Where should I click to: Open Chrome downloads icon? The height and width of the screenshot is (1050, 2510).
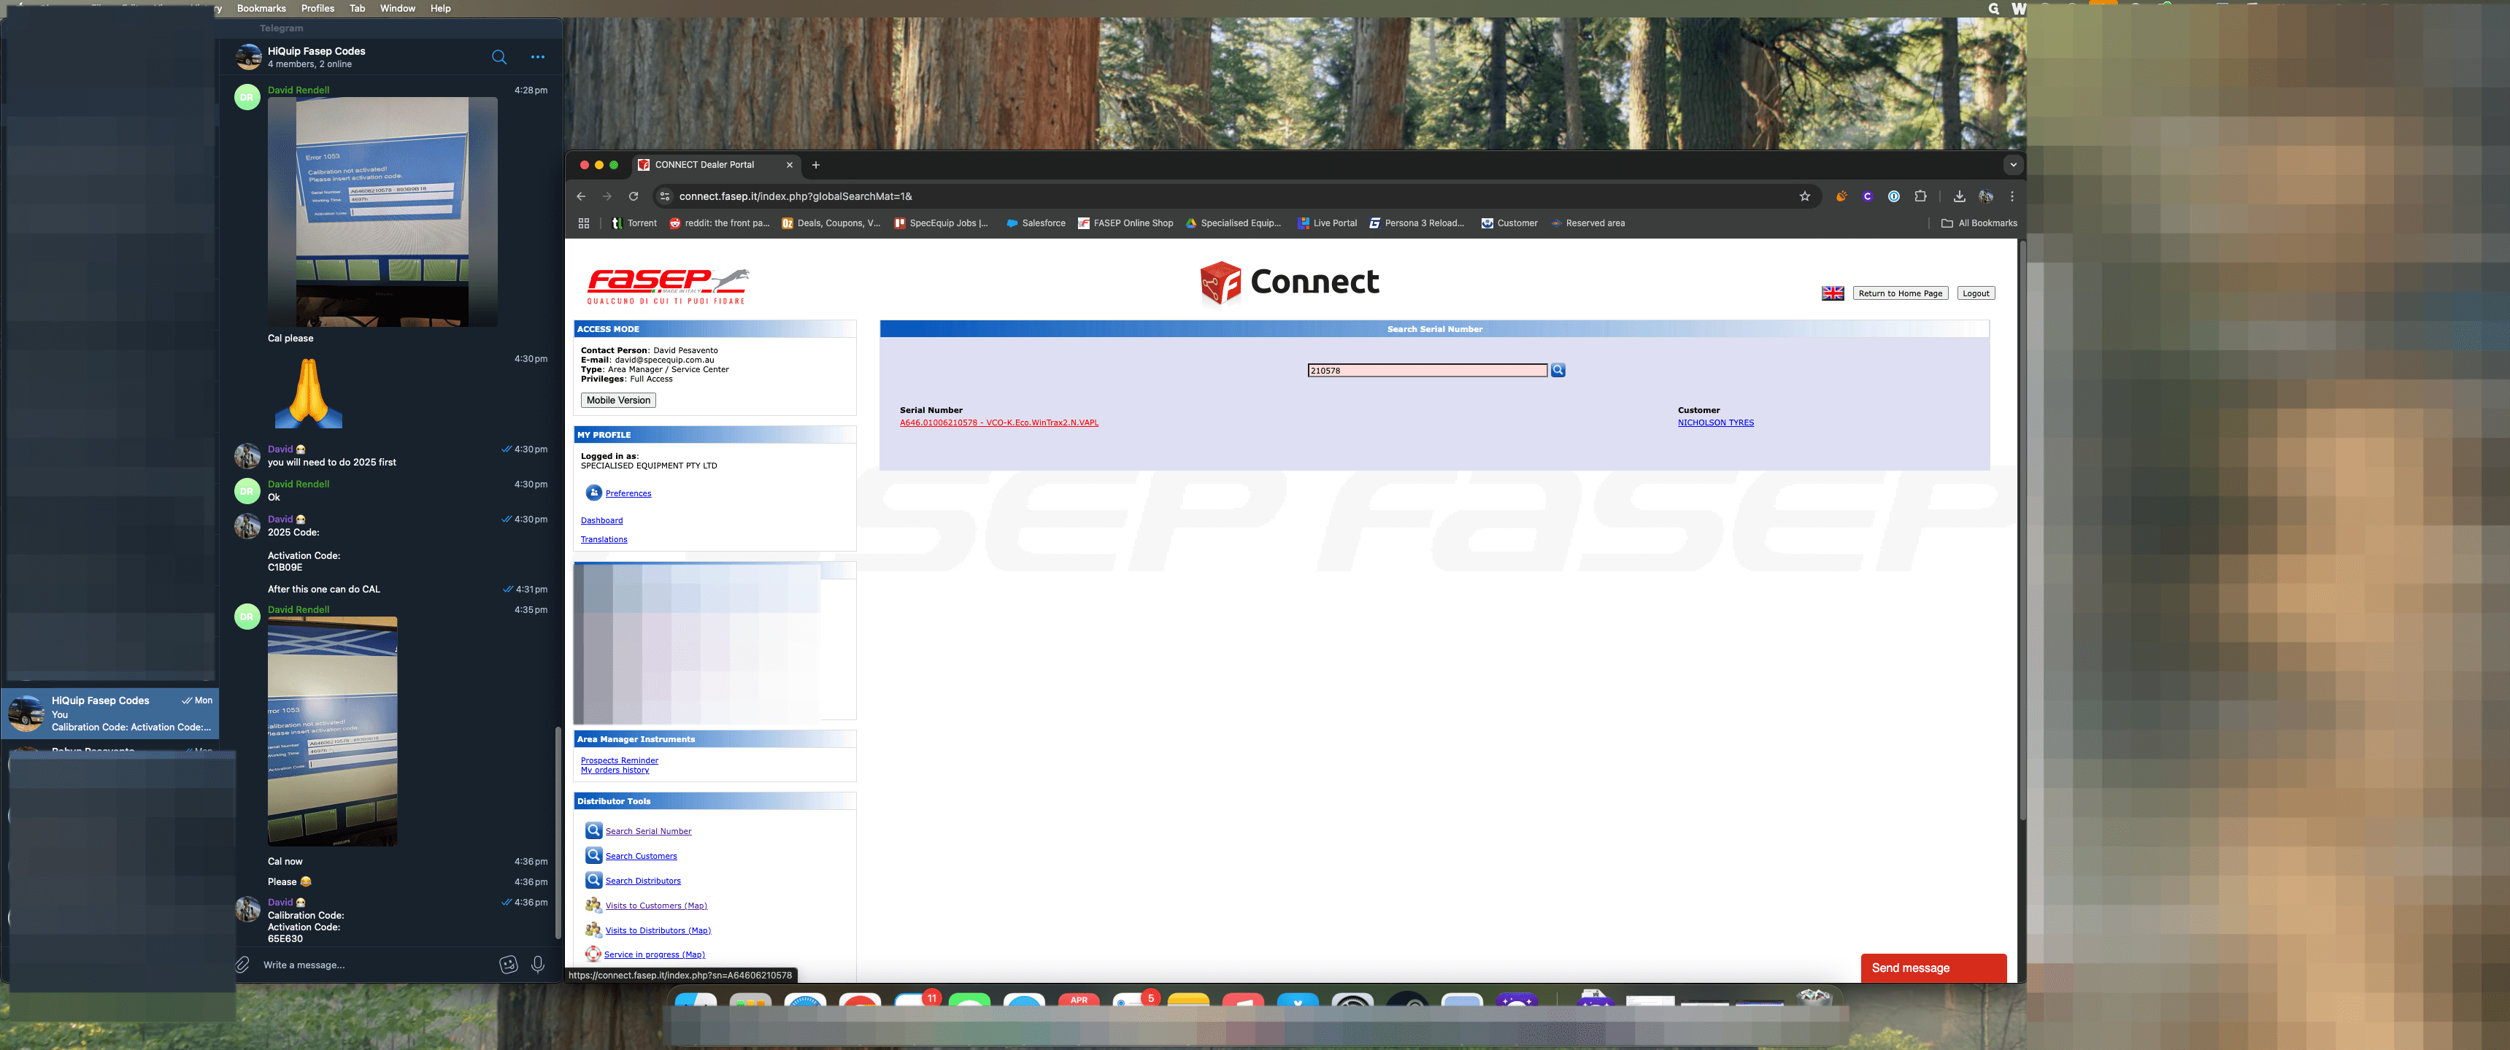click(1958, 196)
